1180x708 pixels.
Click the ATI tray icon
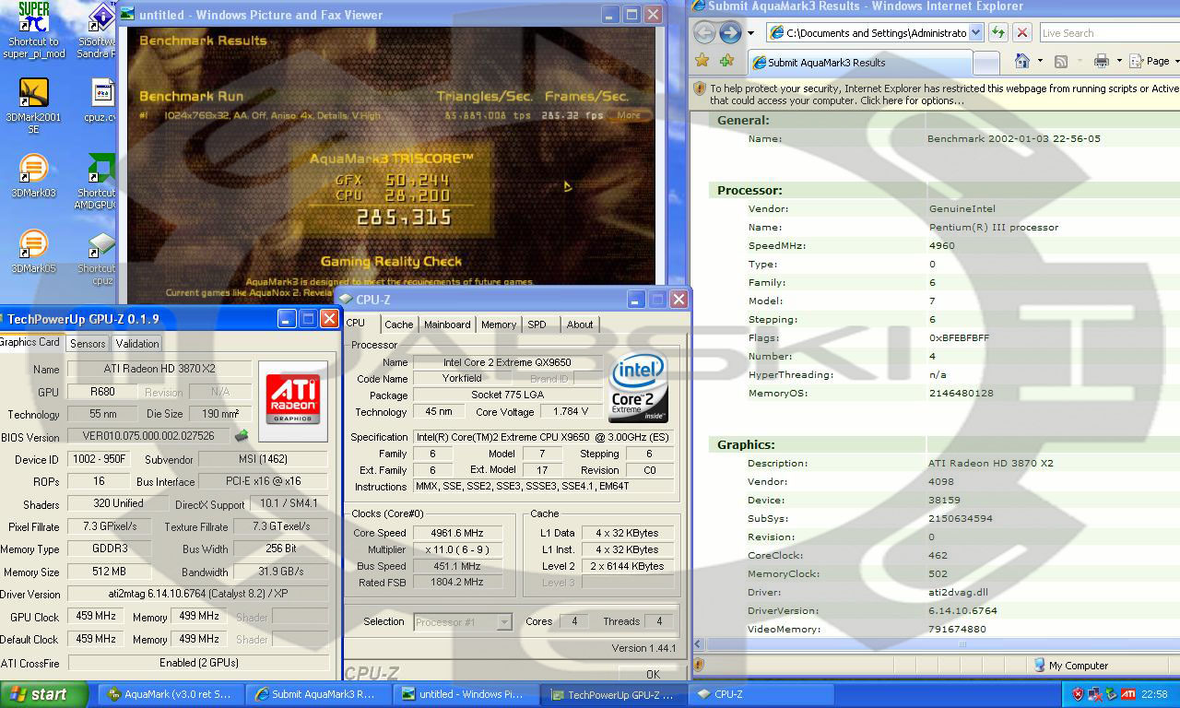[x=1127, y=694]
